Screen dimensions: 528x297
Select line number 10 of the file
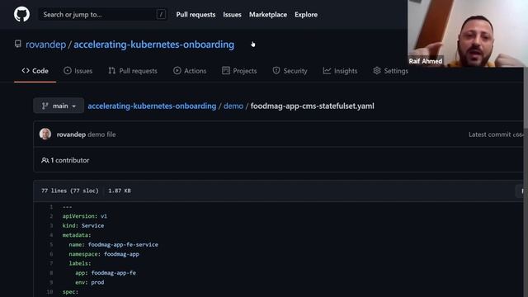(x=49, y=292)
